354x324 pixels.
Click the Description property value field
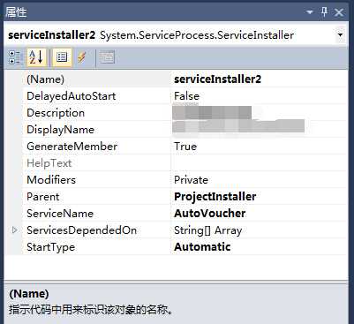pyautogui.click(x=259, y=113)
